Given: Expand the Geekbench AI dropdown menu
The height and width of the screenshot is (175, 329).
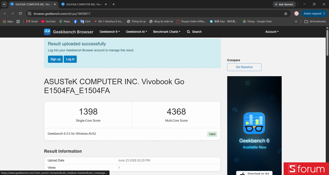Looking at the screenshot, I should click(x=136, y=32).
